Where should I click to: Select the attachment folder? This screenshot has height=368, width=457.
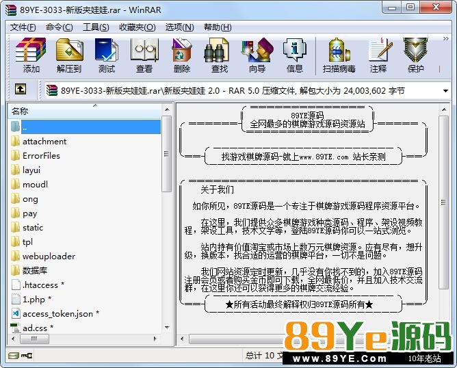(x=44, y=142)
